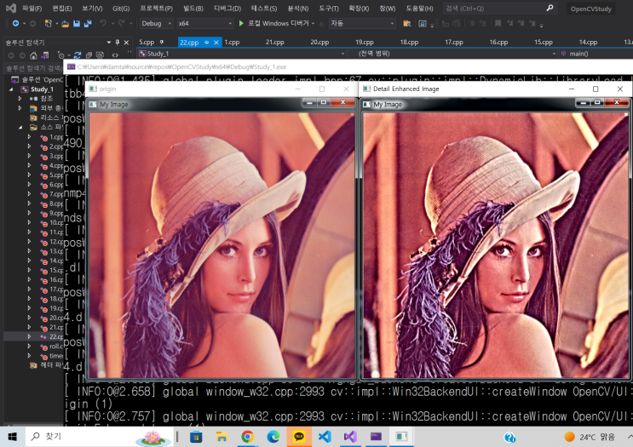The image size is (633, 447).
Task: Click the Switch Views icon in Solution Explorer
Action: (45, 54)
